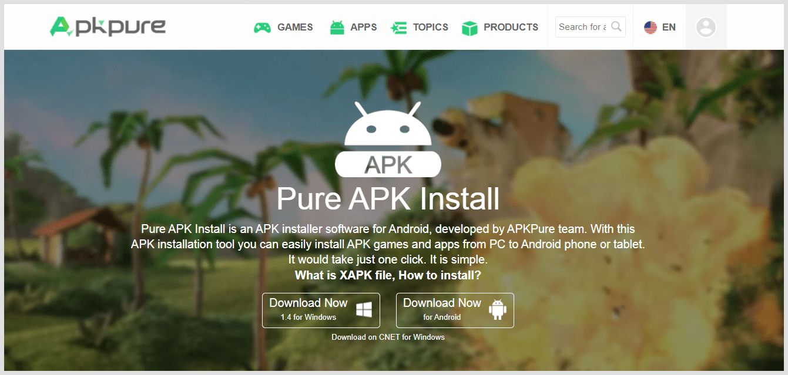
Task: Click the large APK Android logo
Action: coord(388,140)
